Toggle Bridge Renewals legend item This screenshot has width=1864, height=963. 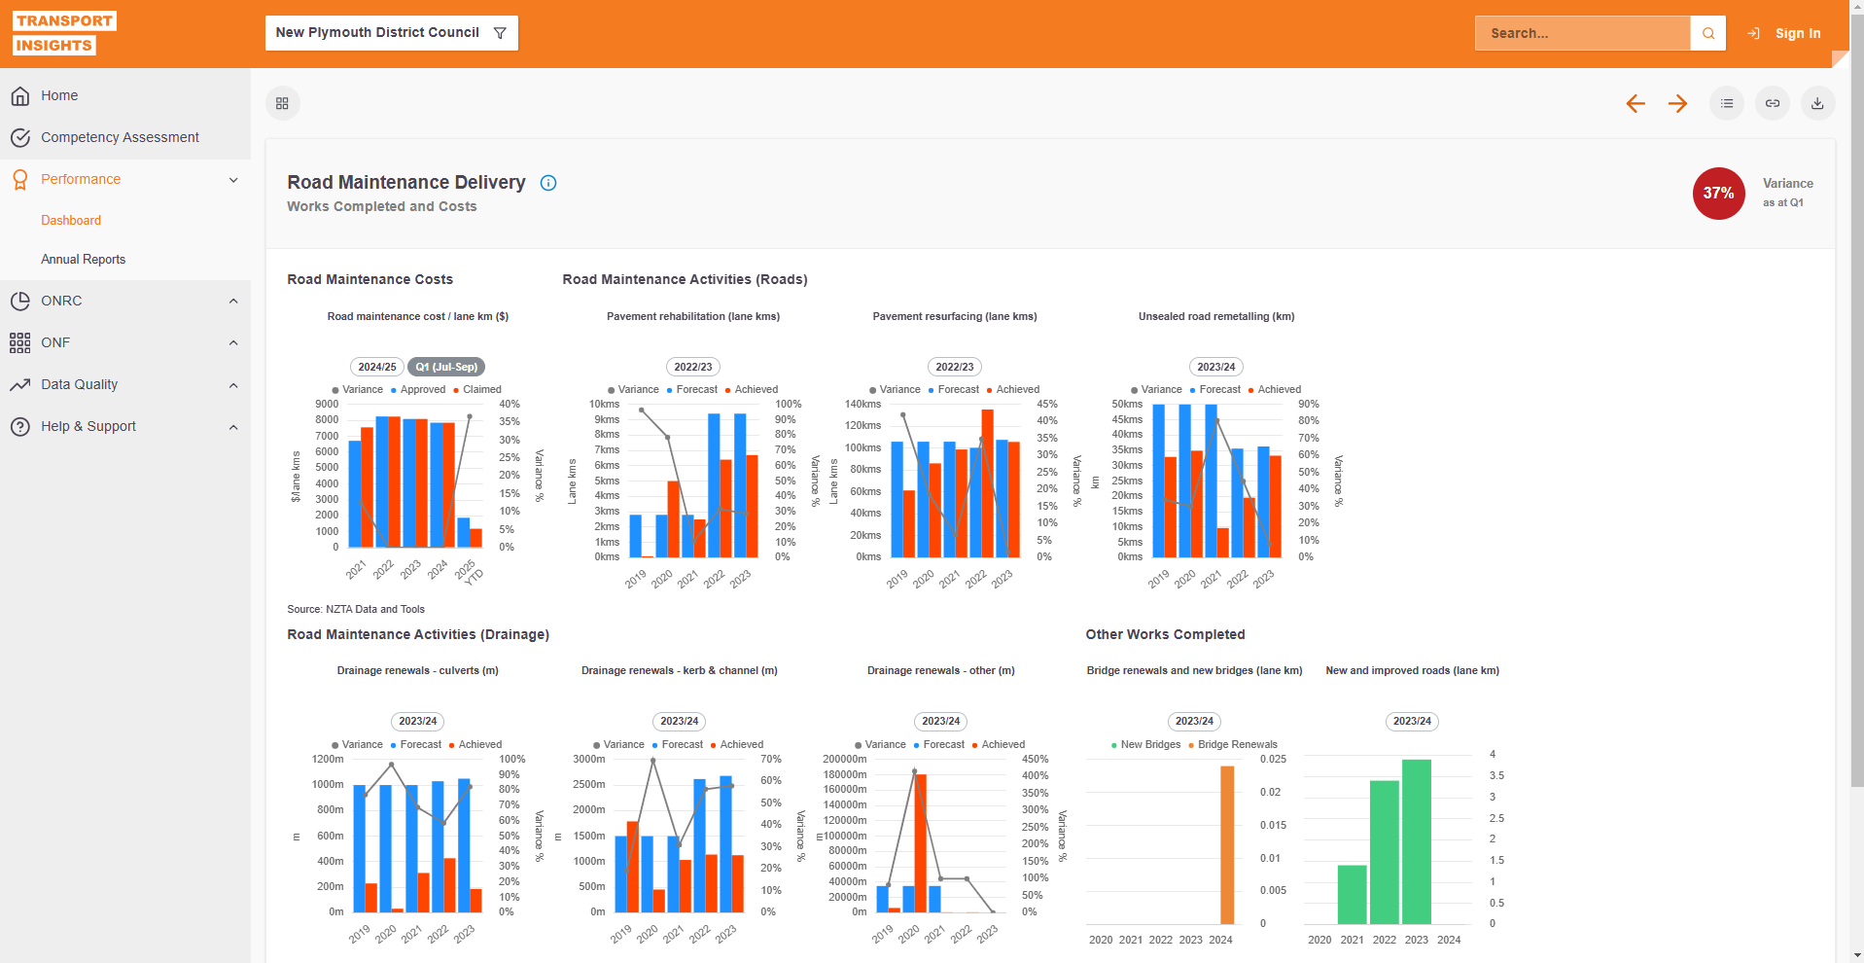click(1233, 745)
